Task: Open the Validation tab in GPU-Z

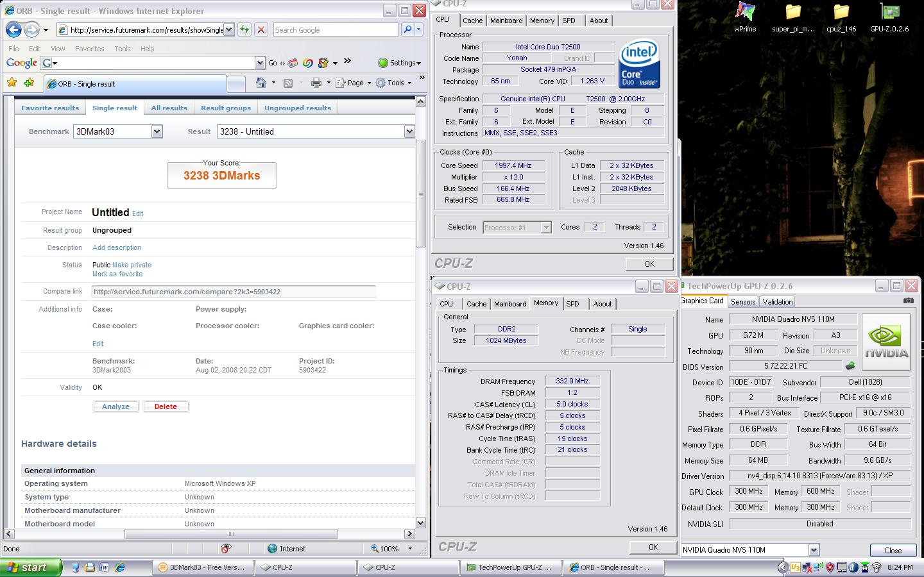Action: (778, 301)
